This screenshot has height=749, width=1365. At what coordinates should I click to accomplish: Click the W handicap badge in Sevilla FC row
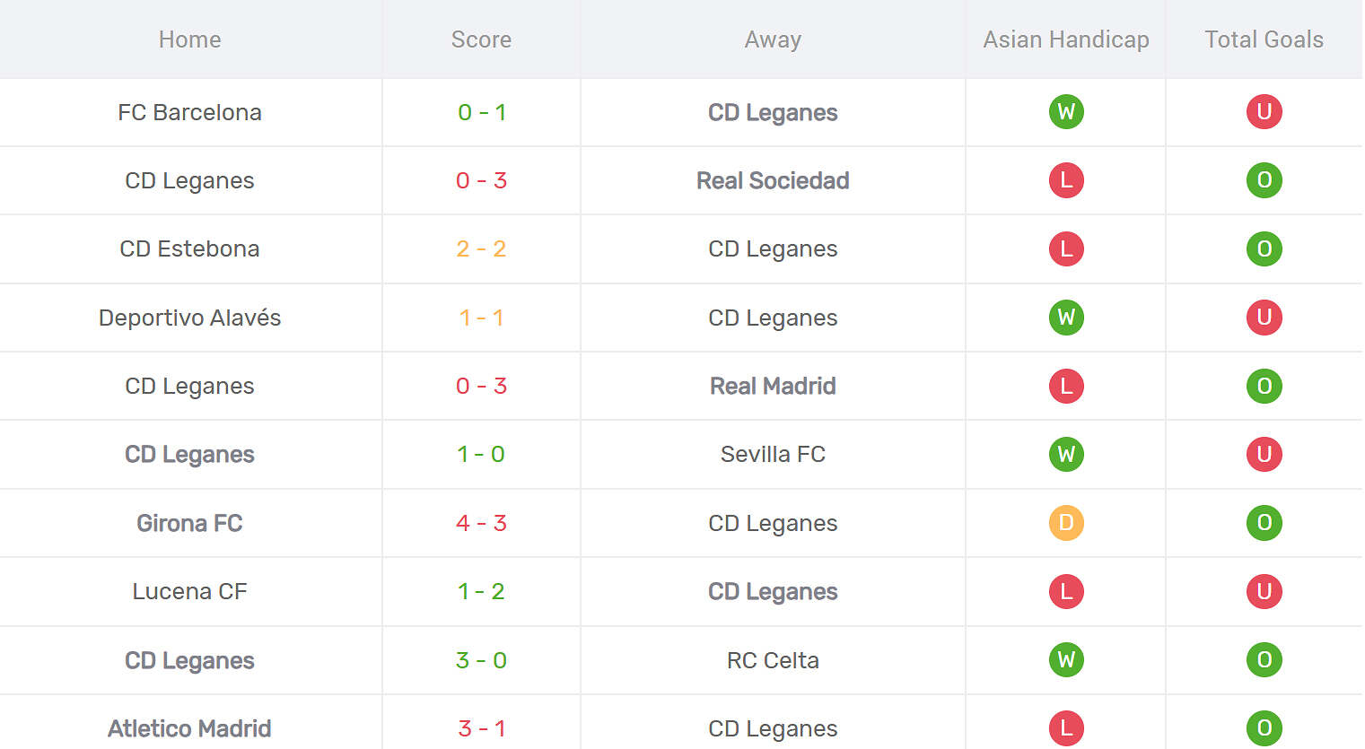tap(1066, 454)
